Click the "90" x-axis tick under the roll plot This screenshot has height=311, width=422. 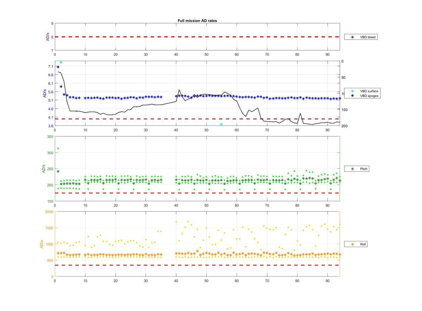point(328,280)
